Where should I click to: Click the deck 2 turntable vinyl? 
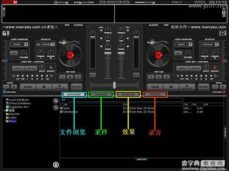pyautogui.click(x=159, y=55)
